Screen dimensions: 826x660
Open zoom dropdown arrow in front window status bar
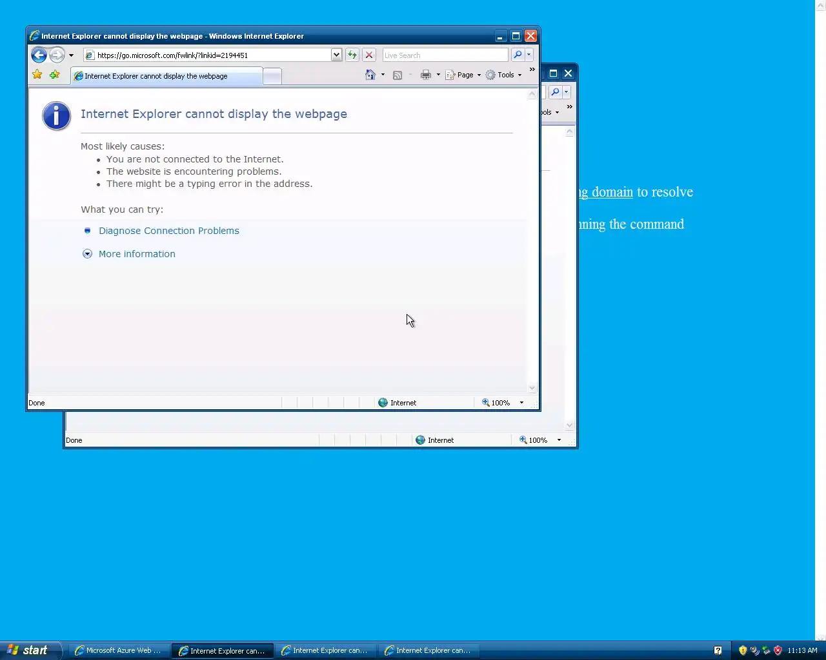(x=521, y=403)
